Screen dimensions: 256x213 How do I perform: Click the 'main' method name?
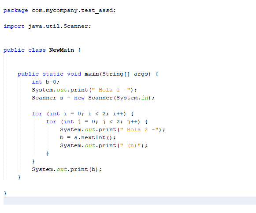[x=92, y=74]
